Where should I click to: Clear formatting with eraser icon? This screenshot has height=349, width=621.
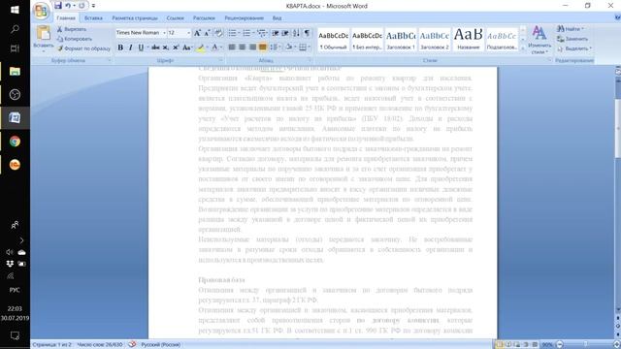218,33
